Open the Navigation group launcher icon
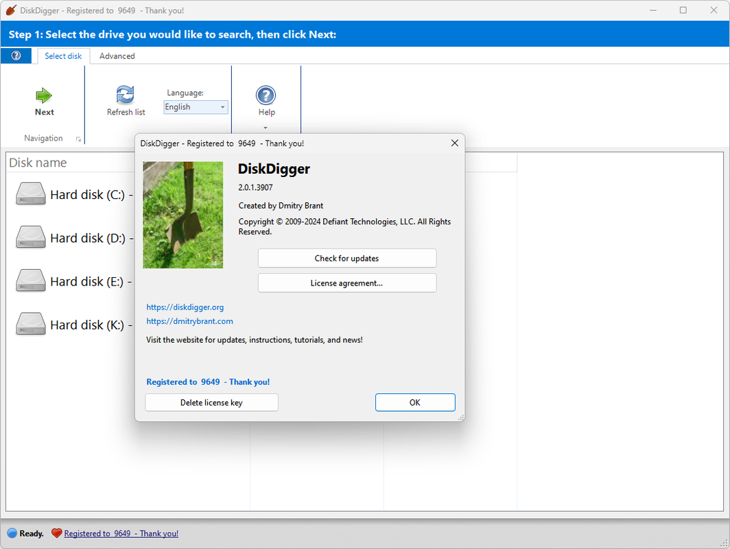730x549 pixels. (x=78, y=139)
